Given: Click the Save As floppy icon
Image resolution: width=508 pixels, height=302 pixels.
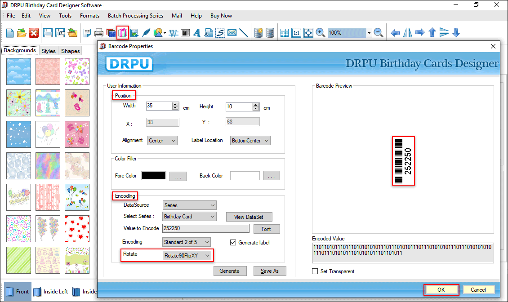Looking at the screenshot, I should tap(60, 33).
